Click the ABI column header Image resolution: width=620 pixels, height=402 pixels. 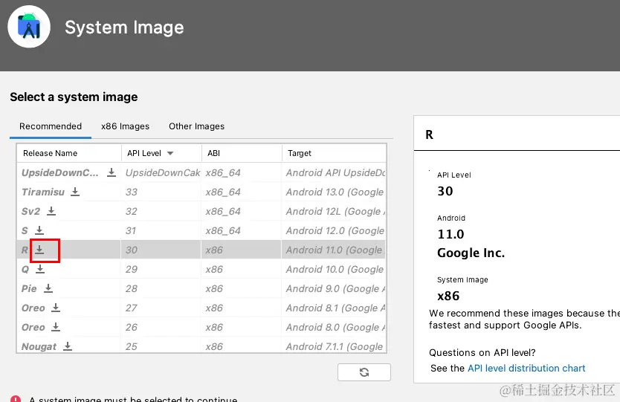pos(214,153)
